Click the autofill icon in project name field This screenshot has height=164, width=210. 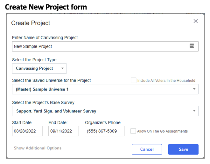pos(192,46)
